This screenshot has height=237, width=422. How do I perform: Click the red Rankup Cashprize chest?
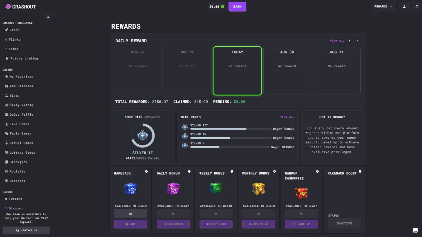point(301,193)
